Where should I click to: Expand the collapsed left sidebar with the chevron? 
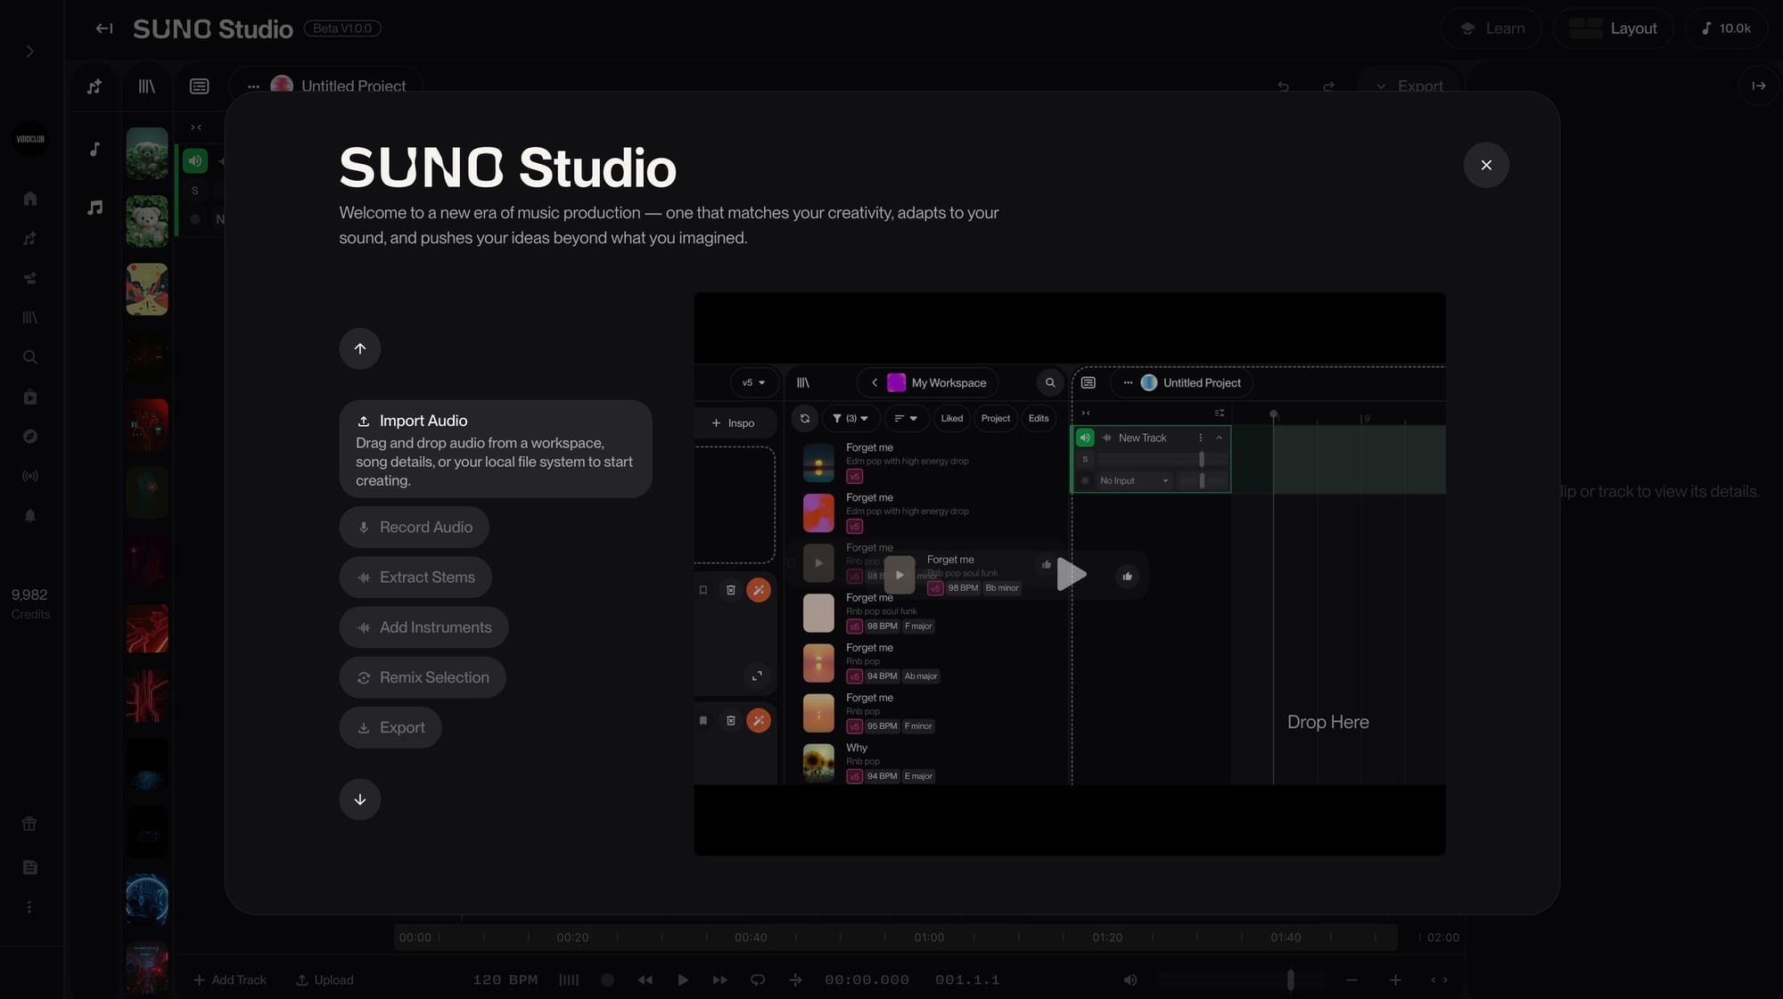pos(29,51)
